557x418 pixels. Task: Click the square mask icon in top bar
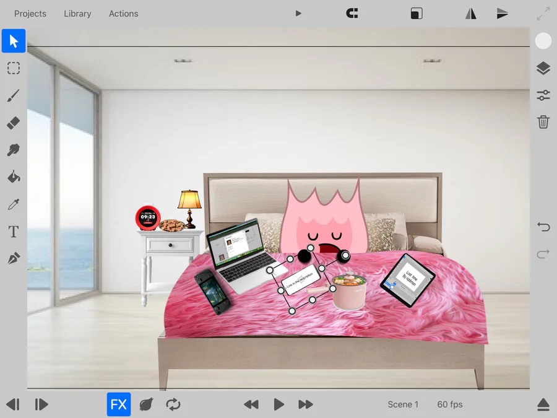point(417,14)
